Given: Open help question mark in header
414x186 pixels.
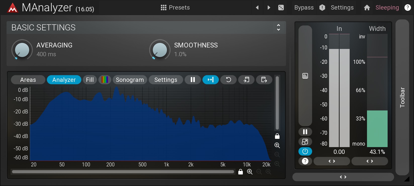Looking at the screenshot, I should tap(407, 8).
